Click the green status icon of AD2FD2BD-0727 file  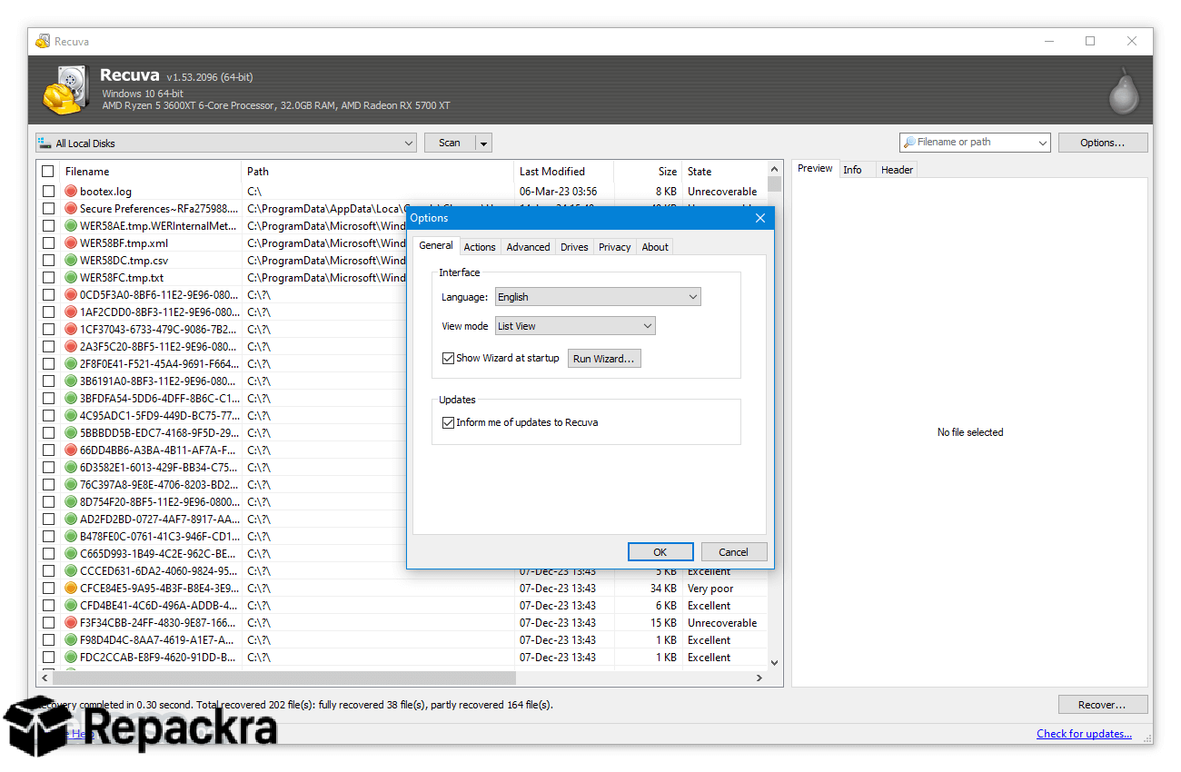coord(71,520)
